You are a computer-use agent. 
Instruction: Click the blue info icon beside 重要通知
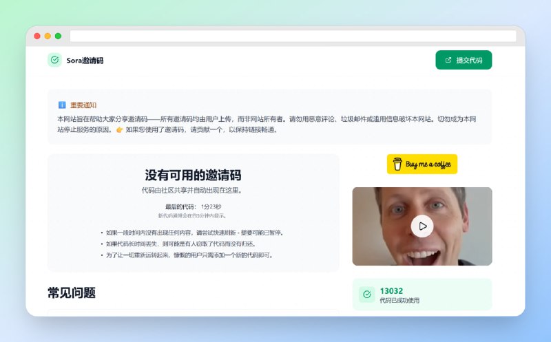[x=62, y=105]
